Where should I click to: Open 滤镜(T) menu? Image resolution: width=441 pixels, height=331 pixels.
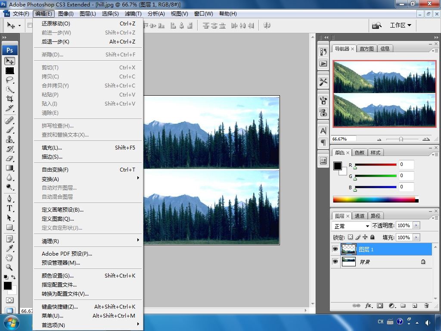pyautogui.click(x=133, y=13)
